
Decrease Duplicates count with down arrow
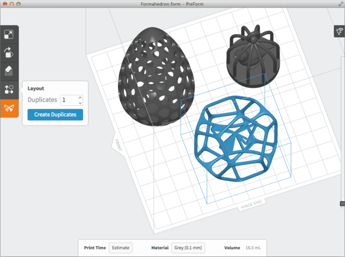(x=80, y=102)
